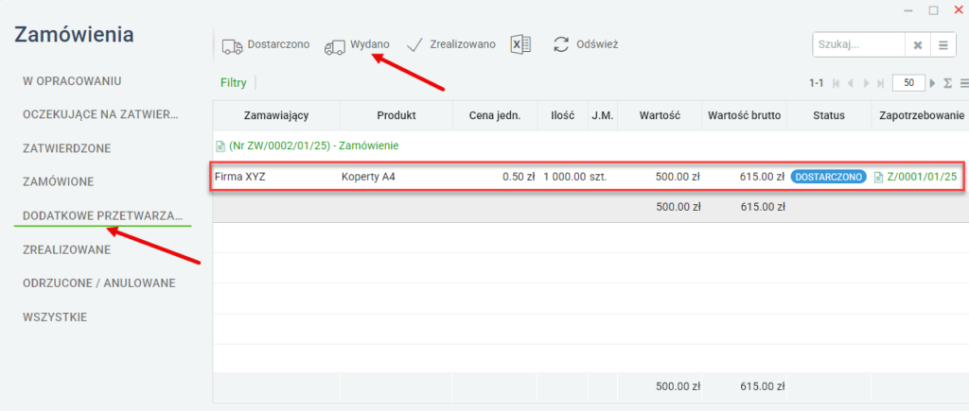Mark the order as Zrealizowano
The image size is (969, 411).
[451, 45]
